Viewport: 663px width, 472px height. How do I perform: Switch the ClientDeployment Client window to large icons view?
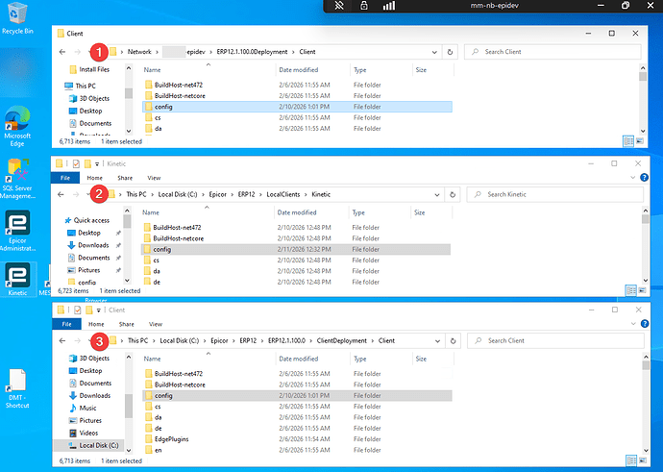coord(643,460)
